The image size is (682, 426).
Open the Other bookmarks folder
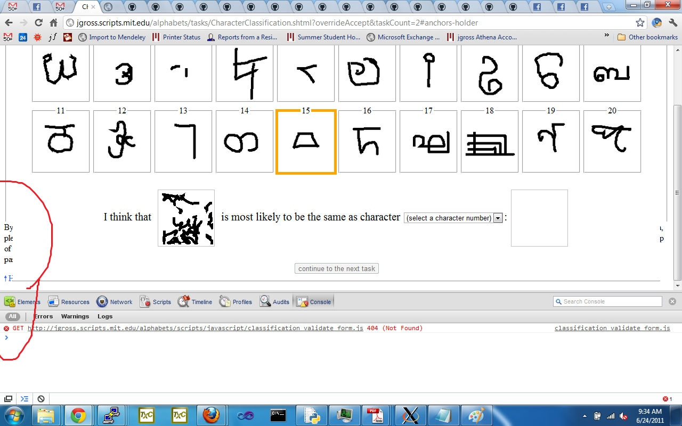pyautogui.click(x=647, y=37)
